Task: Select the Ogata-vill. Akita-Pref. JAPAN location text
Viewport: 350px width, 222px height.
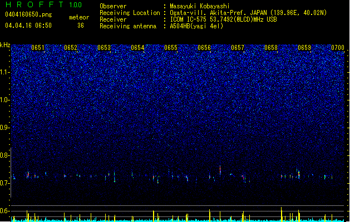Action: [x=248, y=13]
